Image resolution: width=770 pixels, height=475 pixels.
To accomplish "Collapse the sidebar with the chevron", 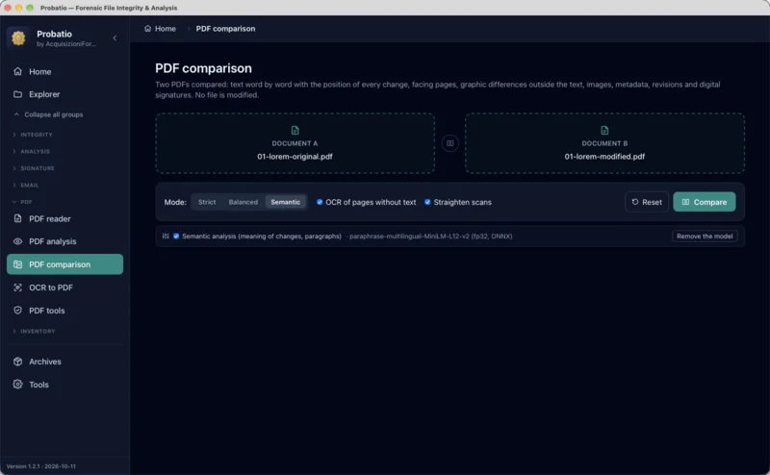I will point(115,37).
